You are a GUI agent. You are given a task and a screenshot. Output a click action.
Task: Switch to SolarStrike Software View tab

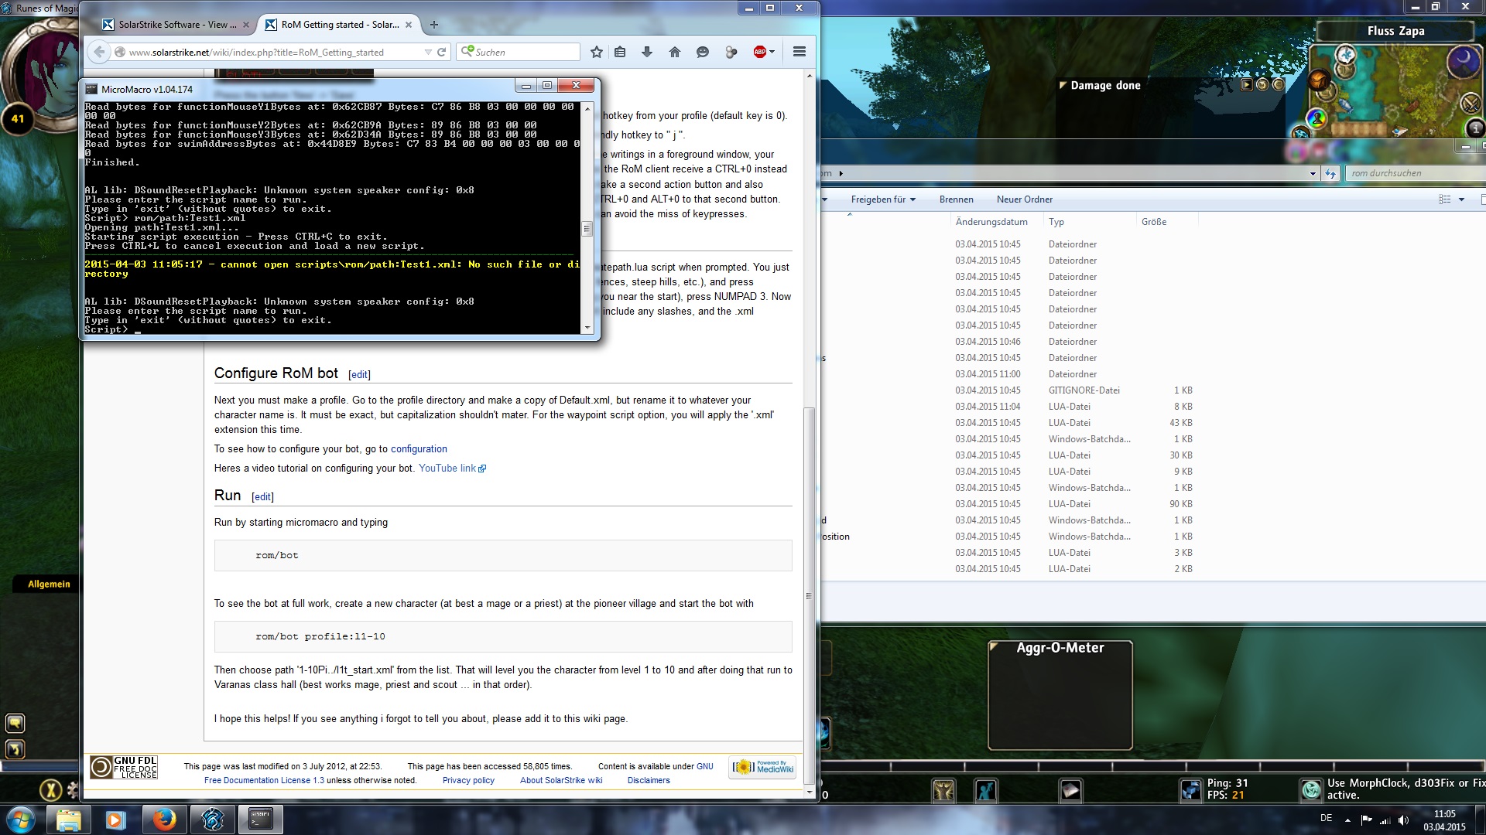tap(177, 25)
